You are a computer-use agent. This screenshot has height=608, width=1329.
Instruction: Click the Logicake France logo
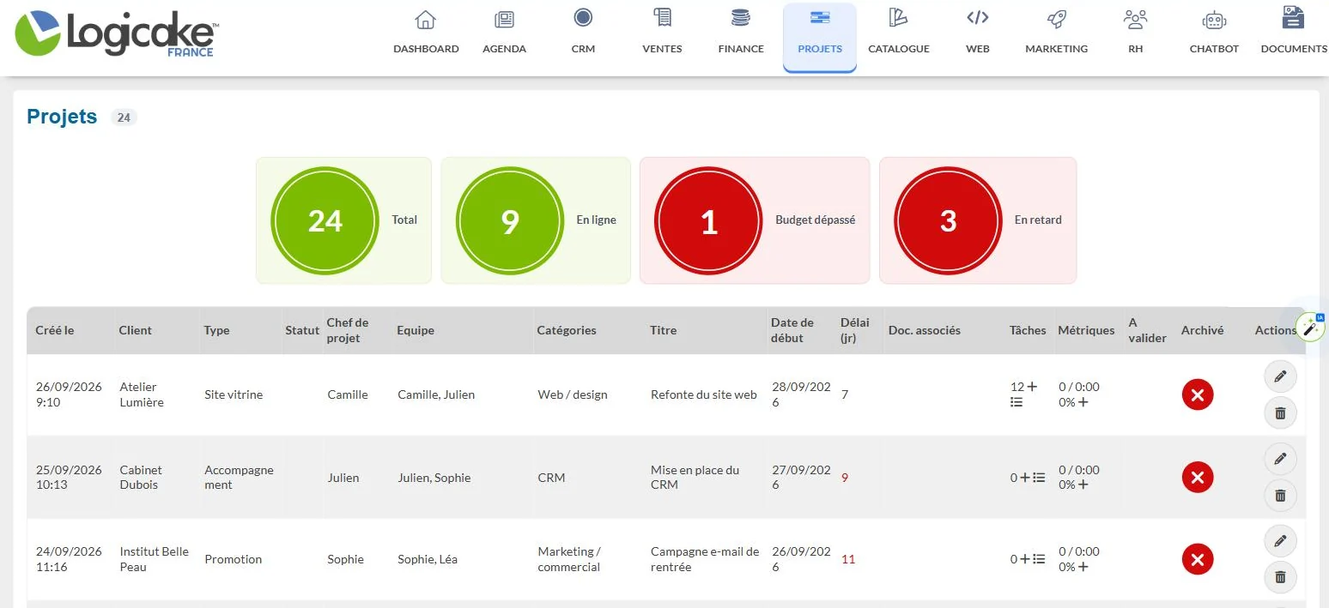(115, 33)
